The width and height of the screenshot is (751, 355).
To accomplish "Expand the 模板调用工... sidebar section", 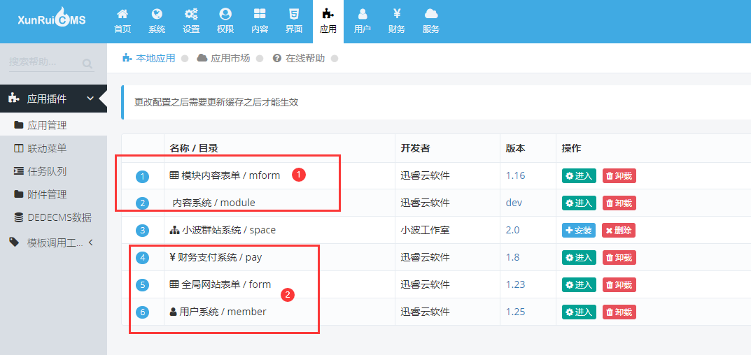I will 53,242.
